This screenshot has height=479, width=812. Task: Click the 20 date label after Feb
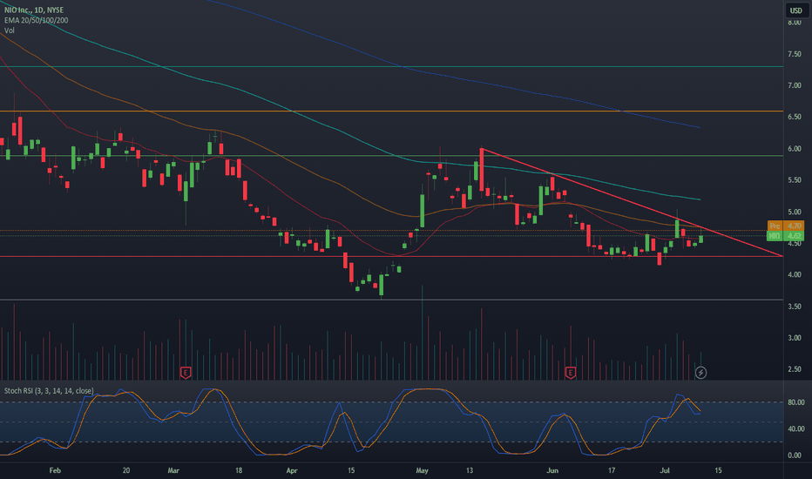click(x=126, y=470)
